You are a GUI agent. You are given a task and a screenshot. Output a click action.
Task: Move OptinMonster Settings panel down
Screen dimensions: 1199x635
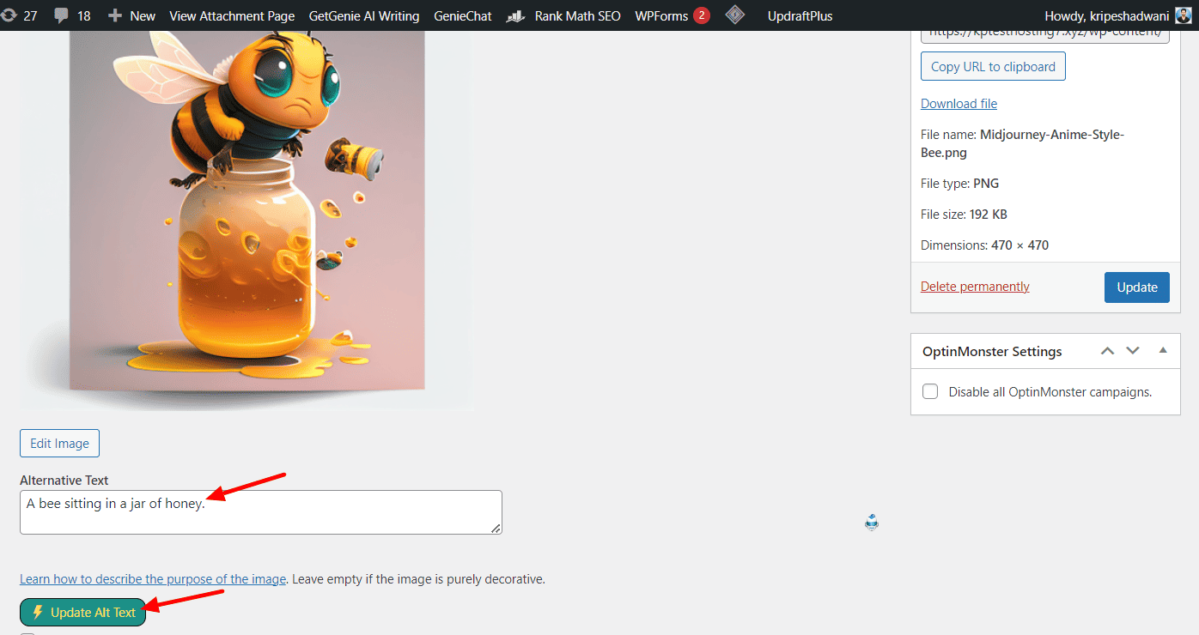pyautogui.click(x=1133, y=351)
